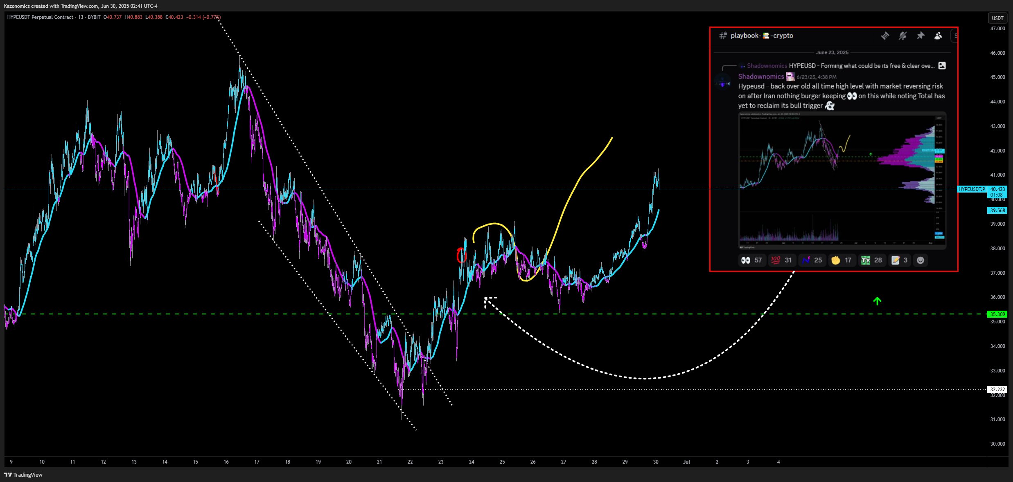Click the June 23, 2025 date divider
This screenshot has height=482, width=1013.
click(x=832, y=52)
